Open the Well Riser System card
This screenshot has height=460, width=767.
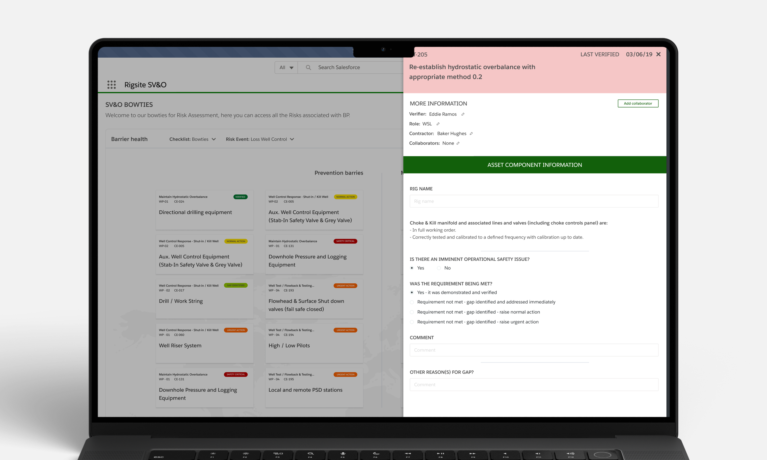[x=205, y=343]
